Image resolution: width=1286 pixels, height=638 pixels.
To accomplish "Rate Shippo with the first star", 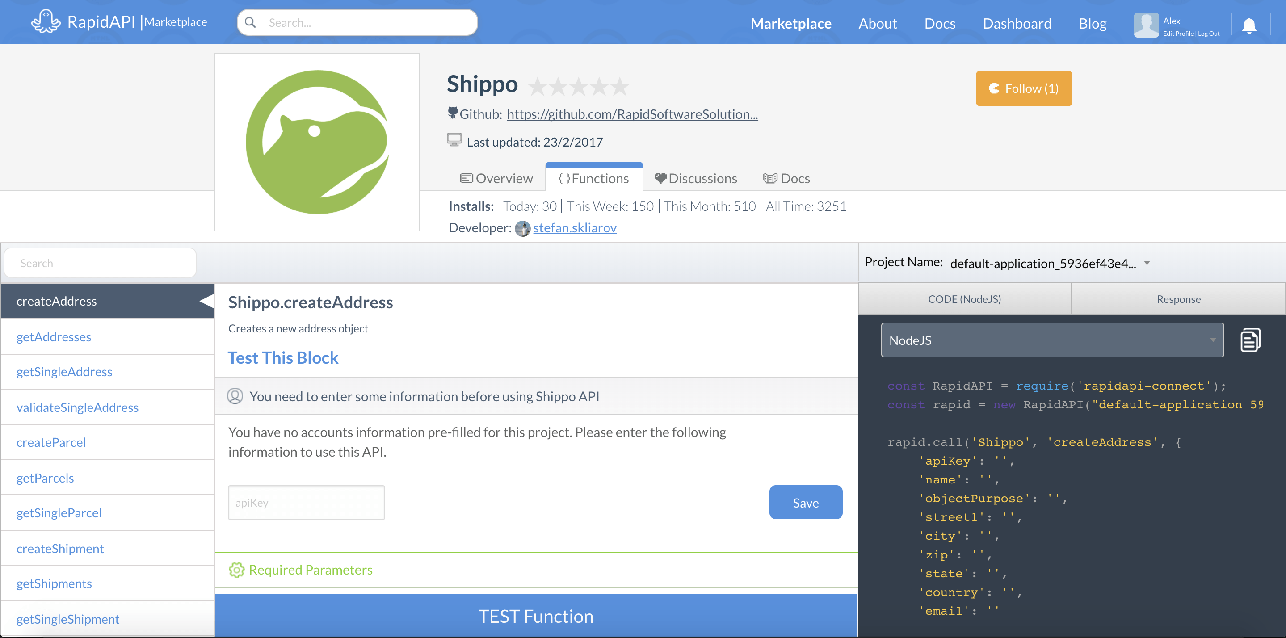I will coord(538,86).
